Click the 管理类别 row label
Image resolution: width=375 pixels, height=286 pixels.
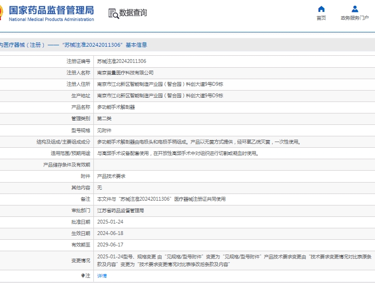click(81, 119)
